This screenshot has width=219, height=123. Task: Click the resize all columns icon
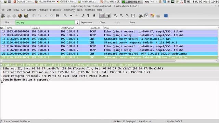(x=133, y=16)
